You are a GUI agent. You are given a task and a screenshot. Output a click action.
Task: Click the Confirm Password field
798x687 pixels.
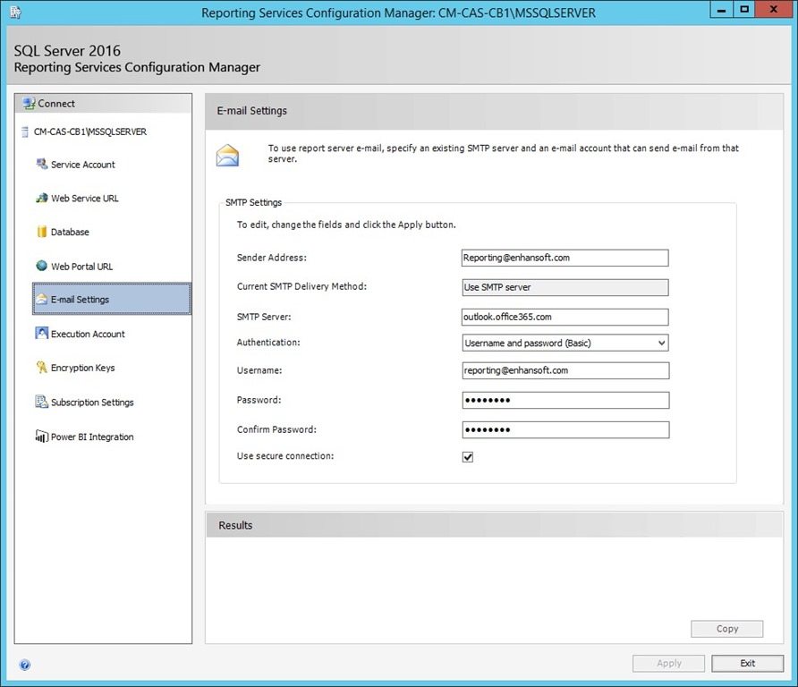(x=565, y=429)
